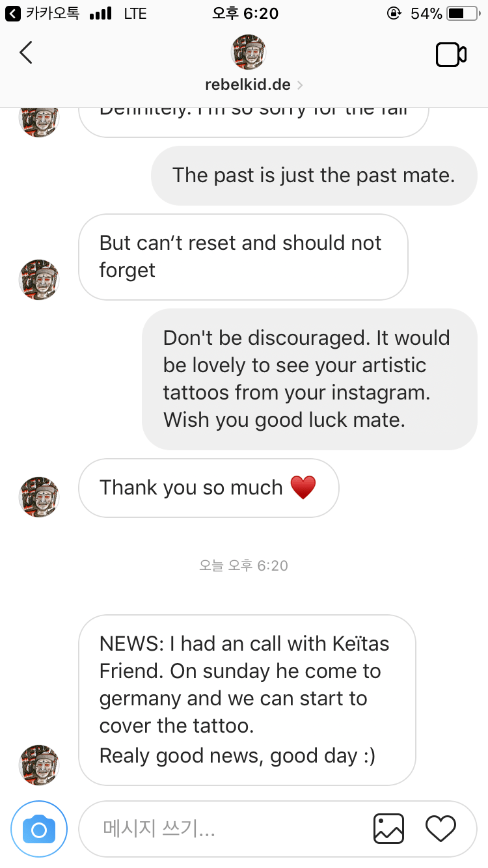Send a heart reaction from message bar
488x868 pixels.
point(441,828)
